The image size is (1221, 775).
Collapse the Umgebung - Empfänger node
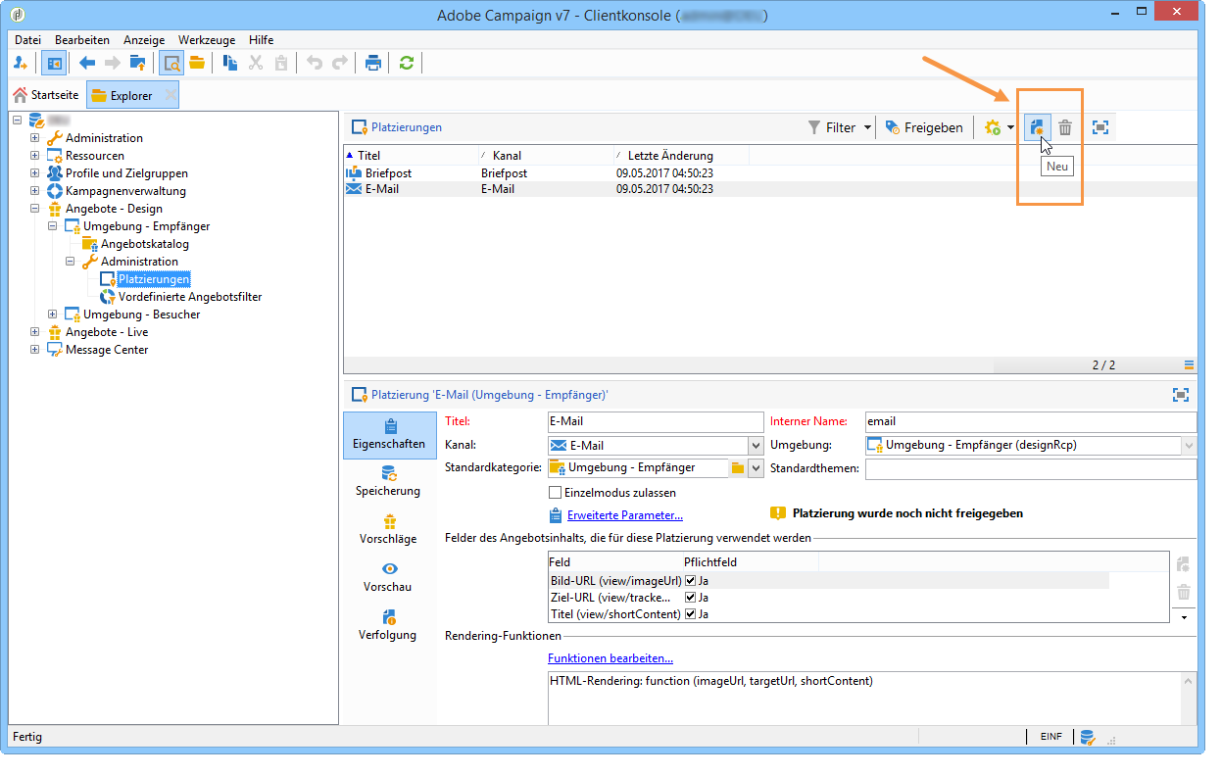click(53, 226)
